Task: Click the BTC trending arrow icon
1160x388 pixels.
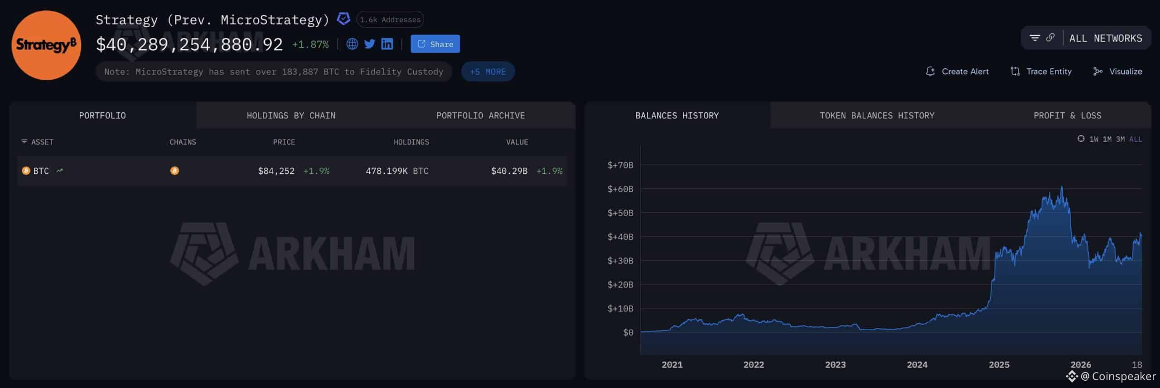Action: coord(59,171)
